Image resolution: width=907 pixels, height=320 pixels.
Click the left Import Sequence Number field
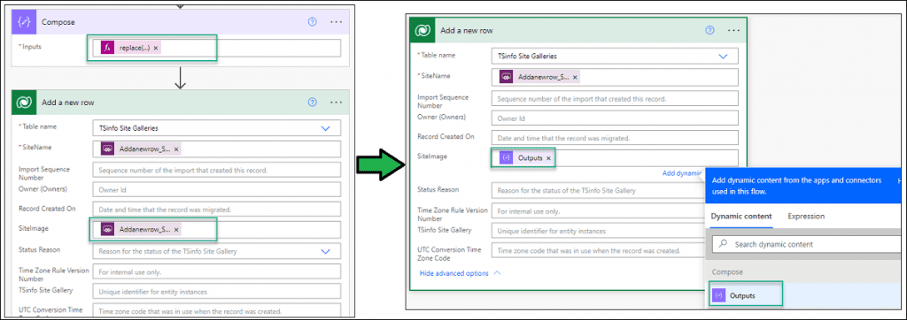click(x=216, y=171)
